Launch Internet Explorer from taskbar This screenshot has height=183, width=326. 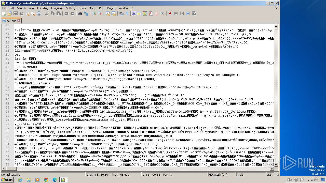20,180
